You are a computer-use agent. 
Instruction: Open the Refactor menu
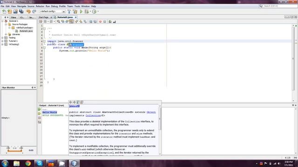point(40,6)
